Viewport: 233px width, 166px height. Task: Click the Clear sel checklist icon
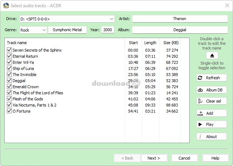200,101
